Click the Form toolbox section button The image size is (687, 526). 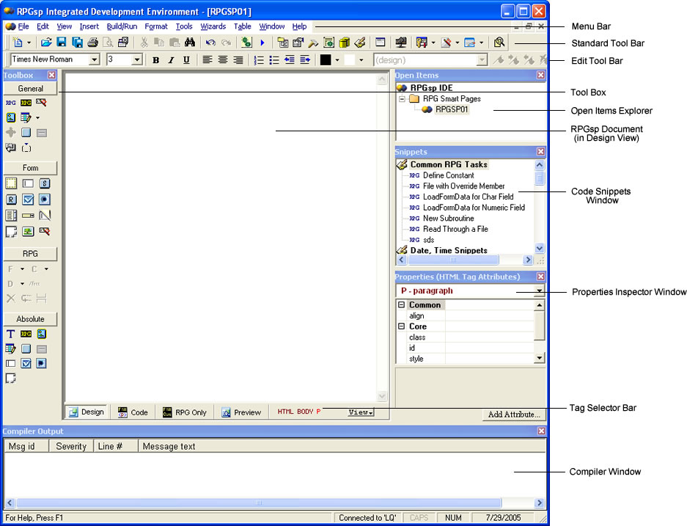click(30, 168)
